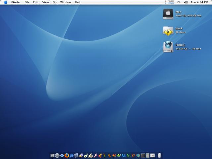Open the blue globe icon beside PowerPoint
This screenshot has width=212, height=159.
[138, 155]
